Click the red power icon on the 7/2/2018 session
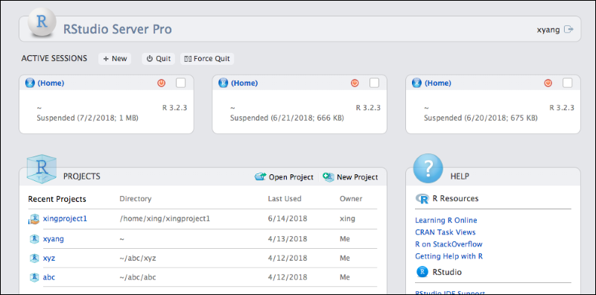 [x=161, y=83]
